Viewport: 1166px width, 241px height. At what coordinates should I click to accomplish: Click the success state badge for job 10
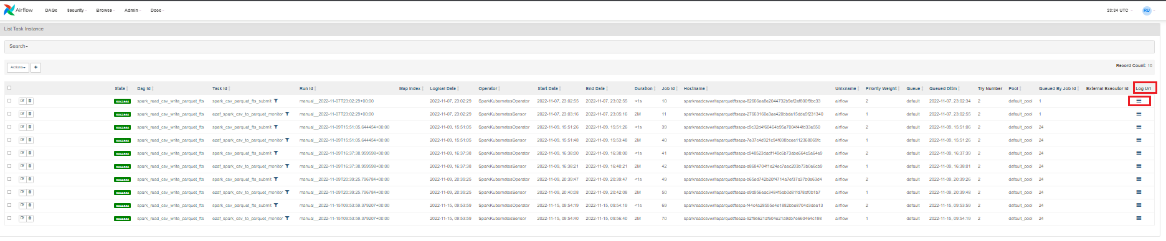(122, 101)
